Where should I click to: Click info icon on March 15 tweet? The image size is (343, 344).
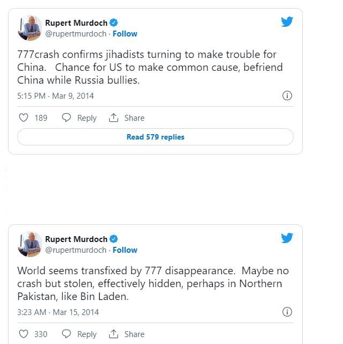tap(287, 312)
